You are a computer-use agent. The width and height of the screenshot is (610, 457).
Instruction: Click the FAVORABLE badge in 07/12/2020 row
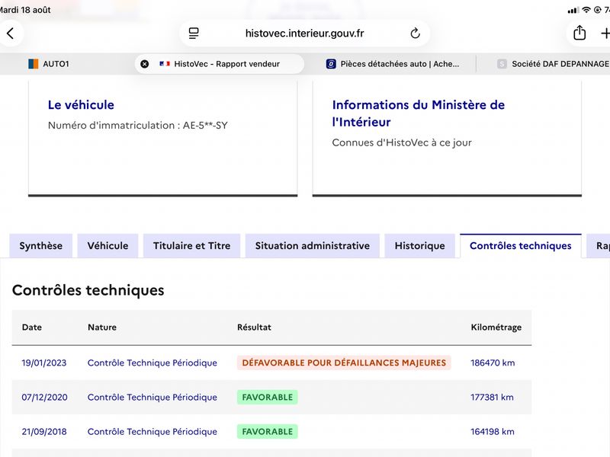click(268, 397)
